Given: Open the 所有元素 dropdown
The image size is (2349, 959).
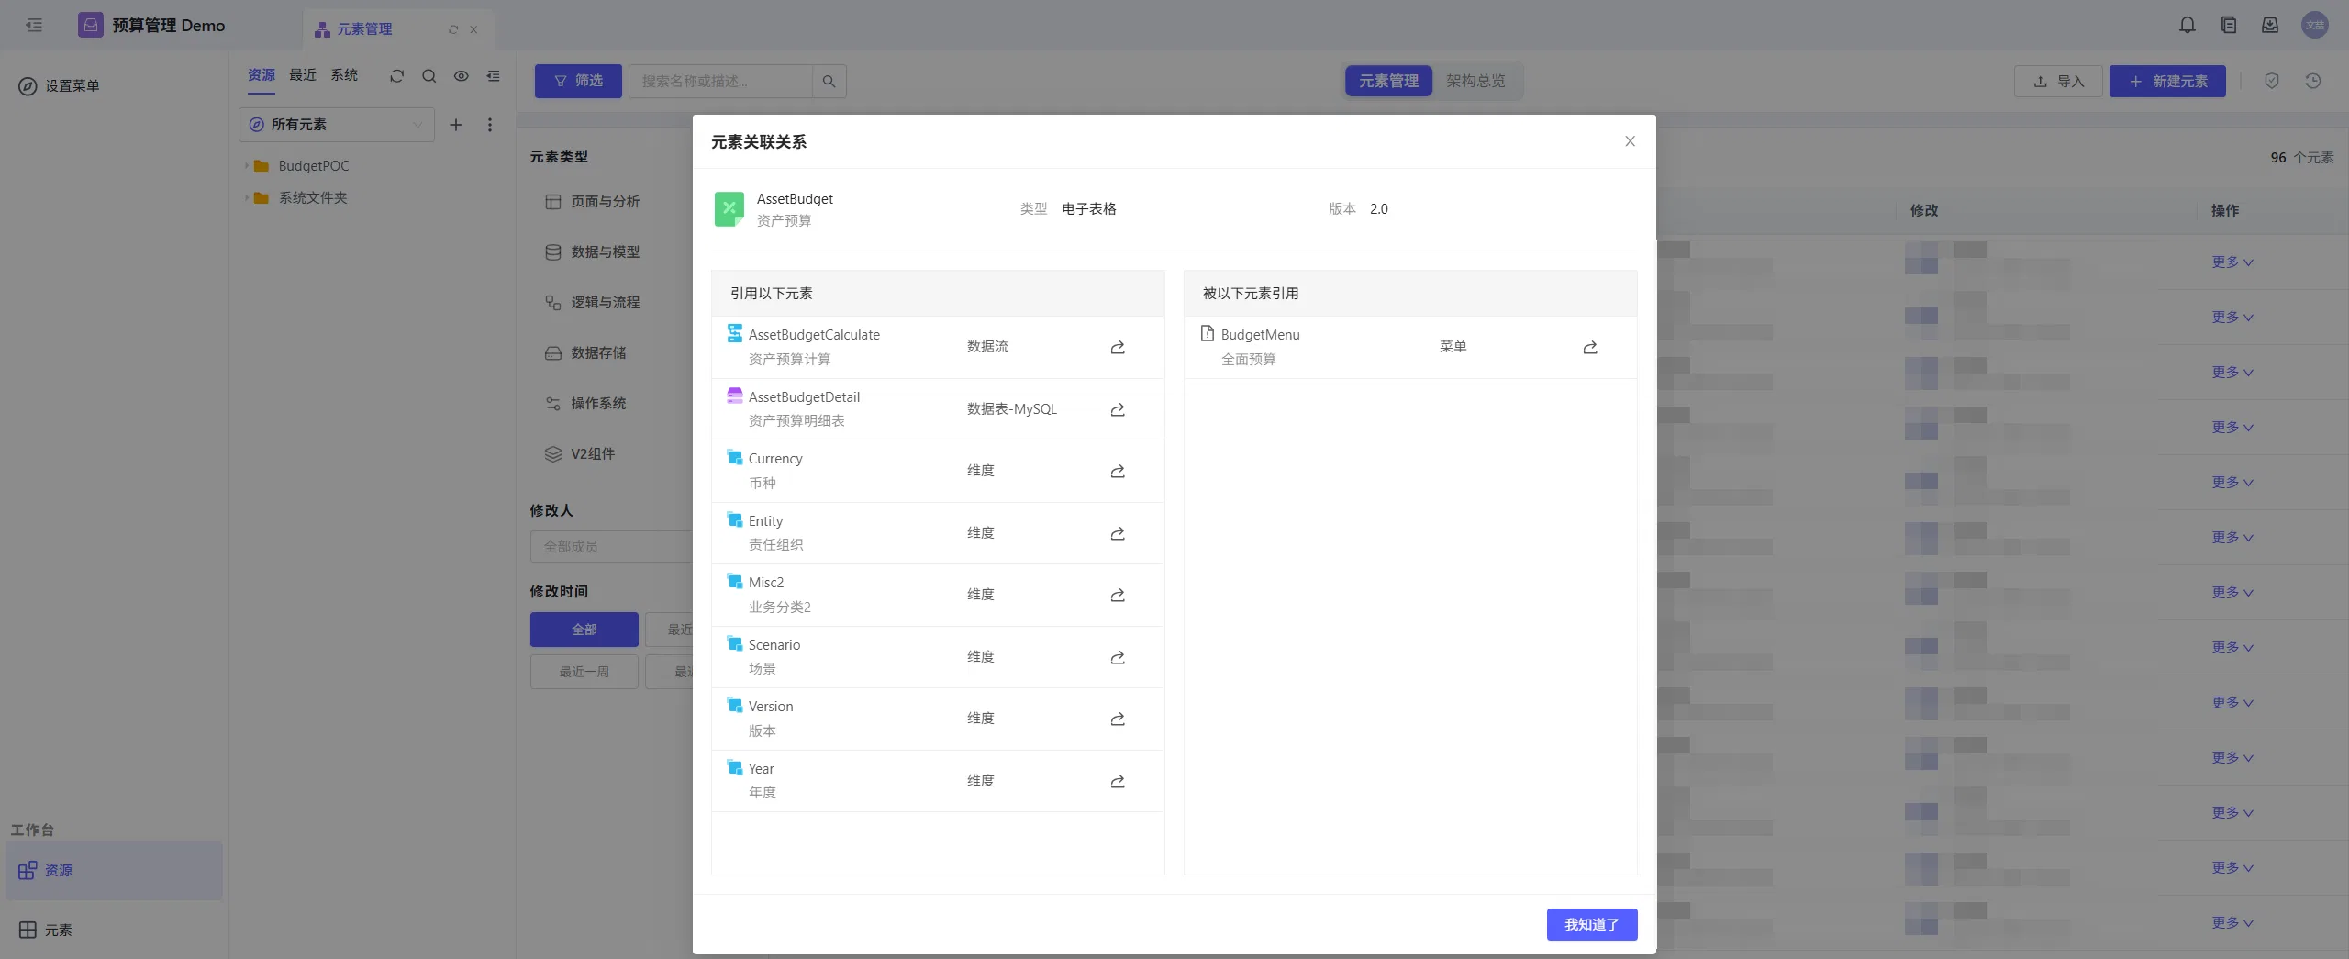Looking at the screenshot, I should point(337,125).
